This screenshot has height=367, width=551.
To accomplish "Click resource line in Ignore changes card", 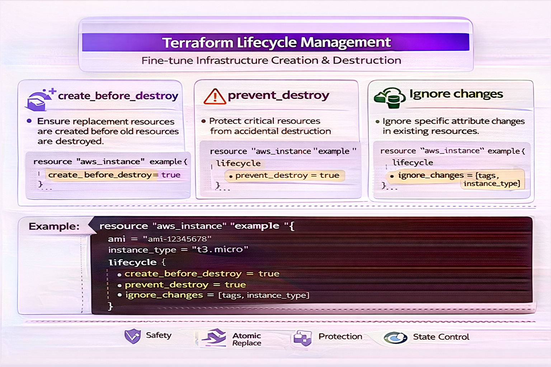I will [453, 151].
